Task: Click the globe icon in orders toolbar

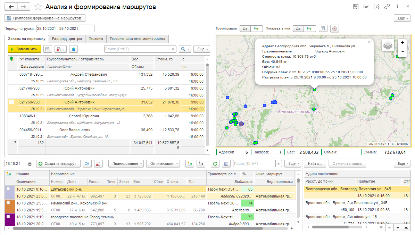Action: tap(73, 49)
